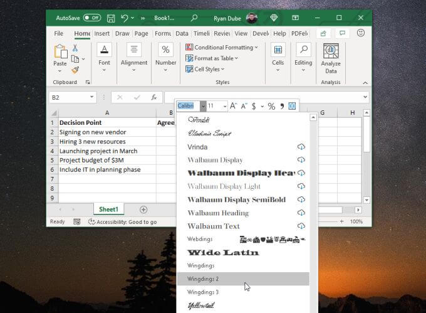This screenshot has width=426, height=313.
Task: Click the Cut scissors icon
Action: tap(75, 48)
